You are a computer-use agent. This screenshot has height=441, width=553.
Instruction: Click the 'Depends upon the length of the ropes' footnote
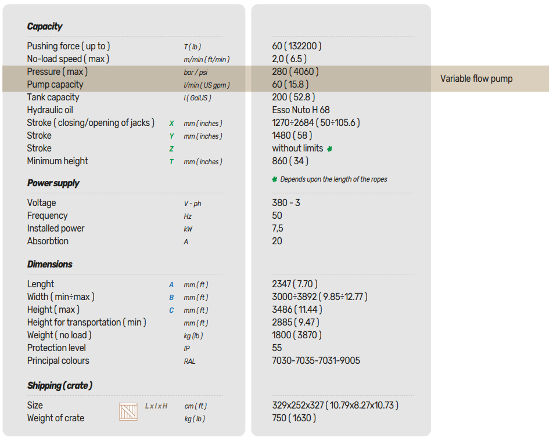333,179
